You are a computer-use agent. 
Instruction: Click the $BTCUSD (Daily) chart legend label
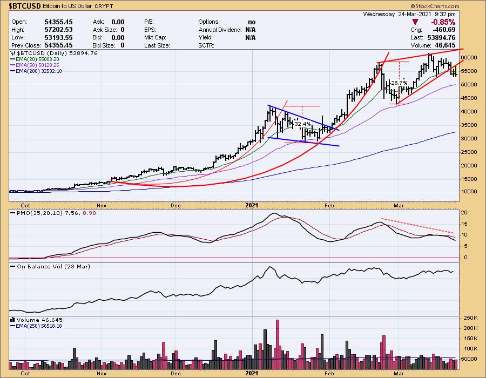[53, 53]
